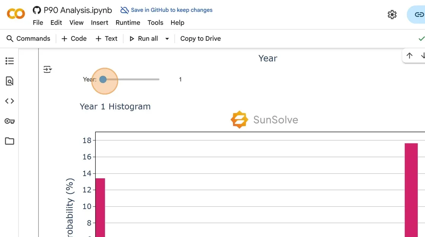Click Copy to Drive button
Screen dimensions: 425x237
[x=200, y=39]
